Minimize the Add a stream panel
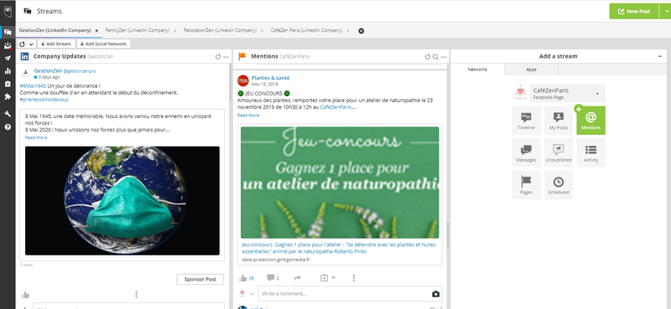This screenshot has width=671, height=309. [659, 56]
